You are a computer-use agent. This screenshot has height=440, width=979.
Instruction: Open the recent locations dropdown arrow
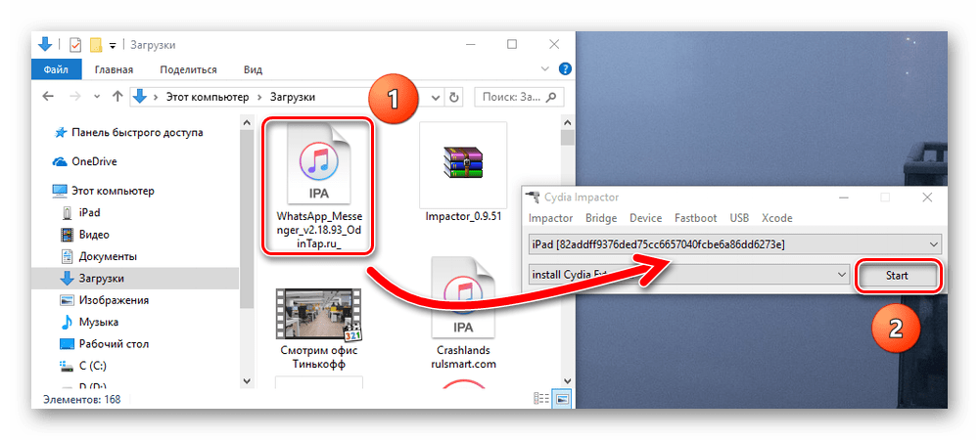point(96,97)
